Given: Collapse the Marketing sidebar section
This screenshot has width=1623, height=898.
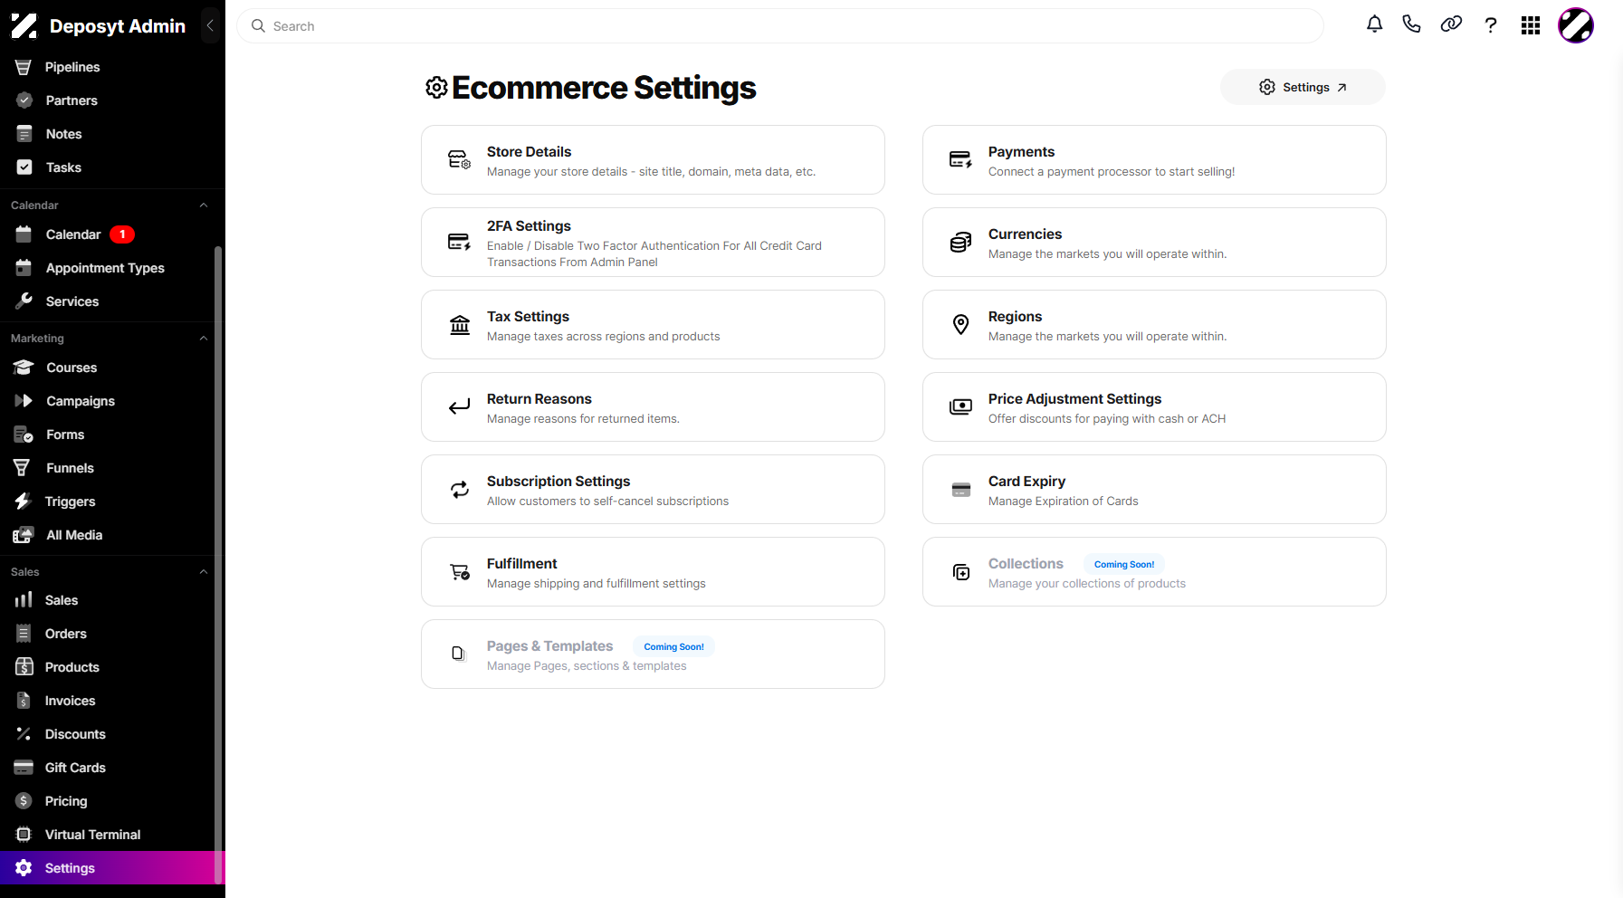Looking at the screenshot, I should (204, 339).
